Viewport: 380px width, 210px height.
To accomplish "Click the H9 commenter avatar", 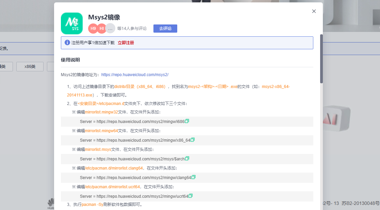I will point(93,29).
